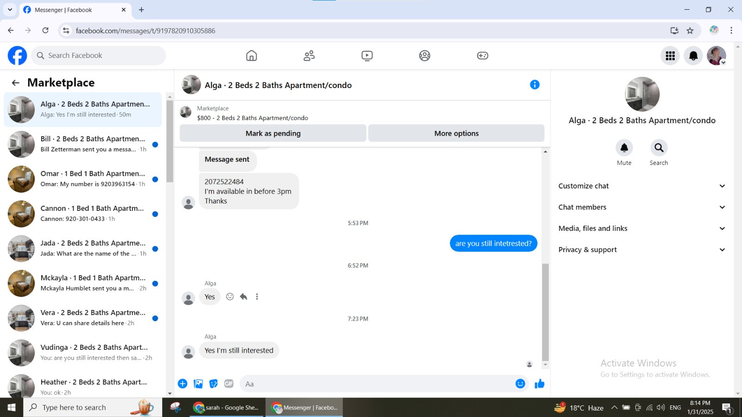The image size is (742, 417).
Task: Click Windows taskbar search box
Action: [x=93, y=408]
